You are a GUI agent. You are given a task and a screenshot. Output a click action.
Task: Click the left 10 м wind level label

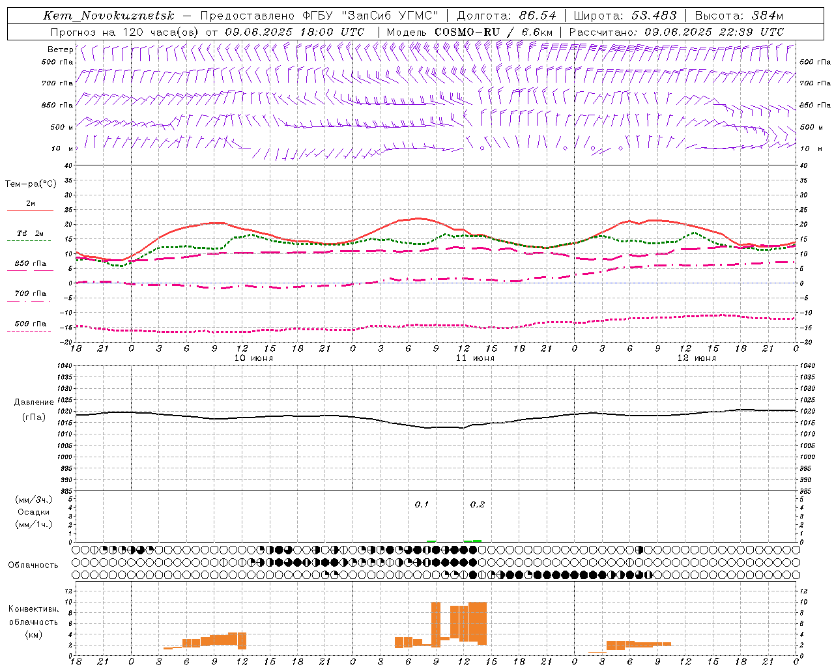coord(62,149)
